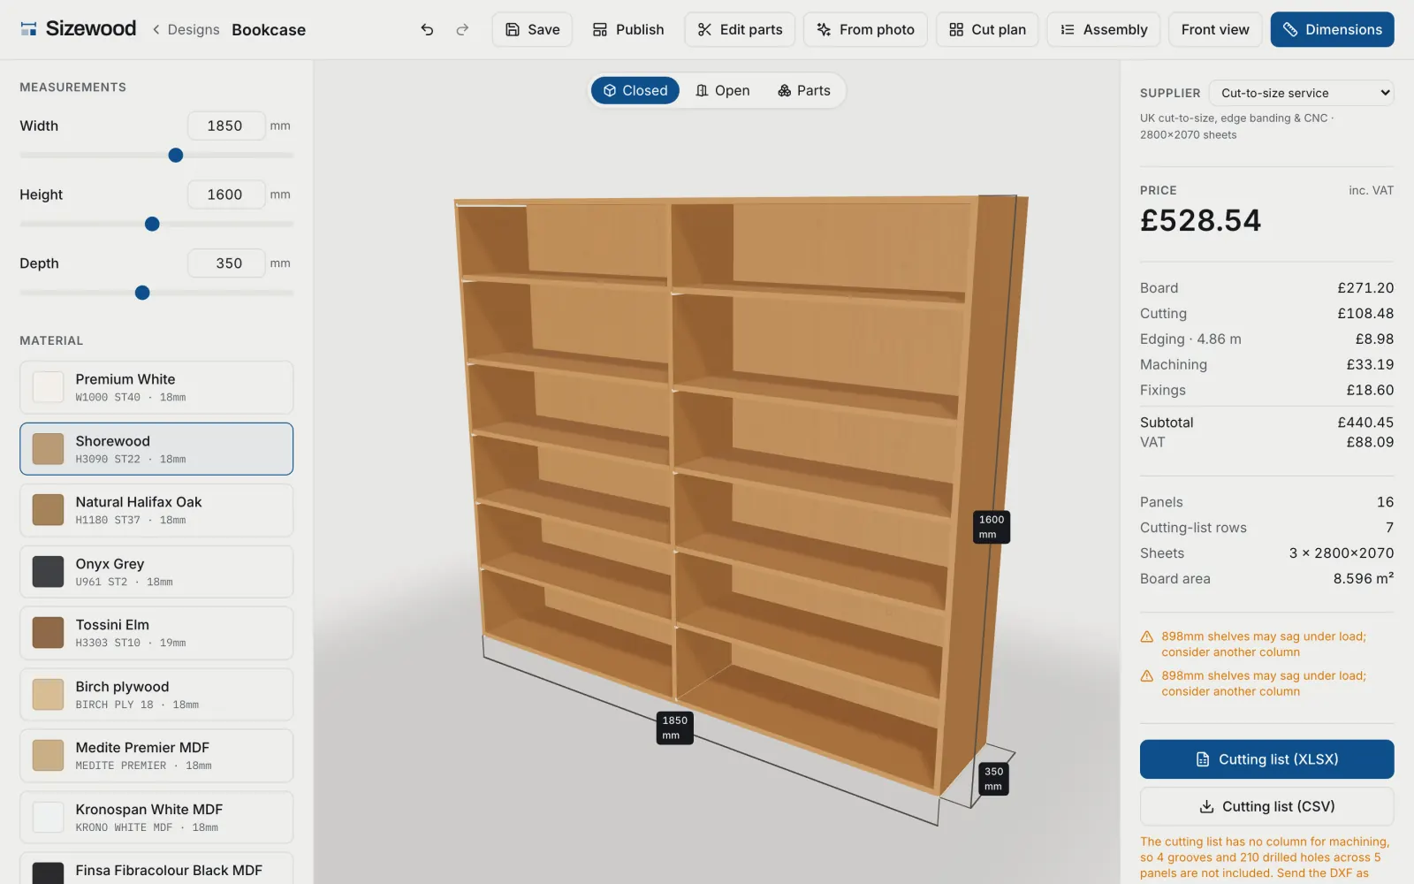
Task: Show Assembly instructions
Action: point(1104,29)
